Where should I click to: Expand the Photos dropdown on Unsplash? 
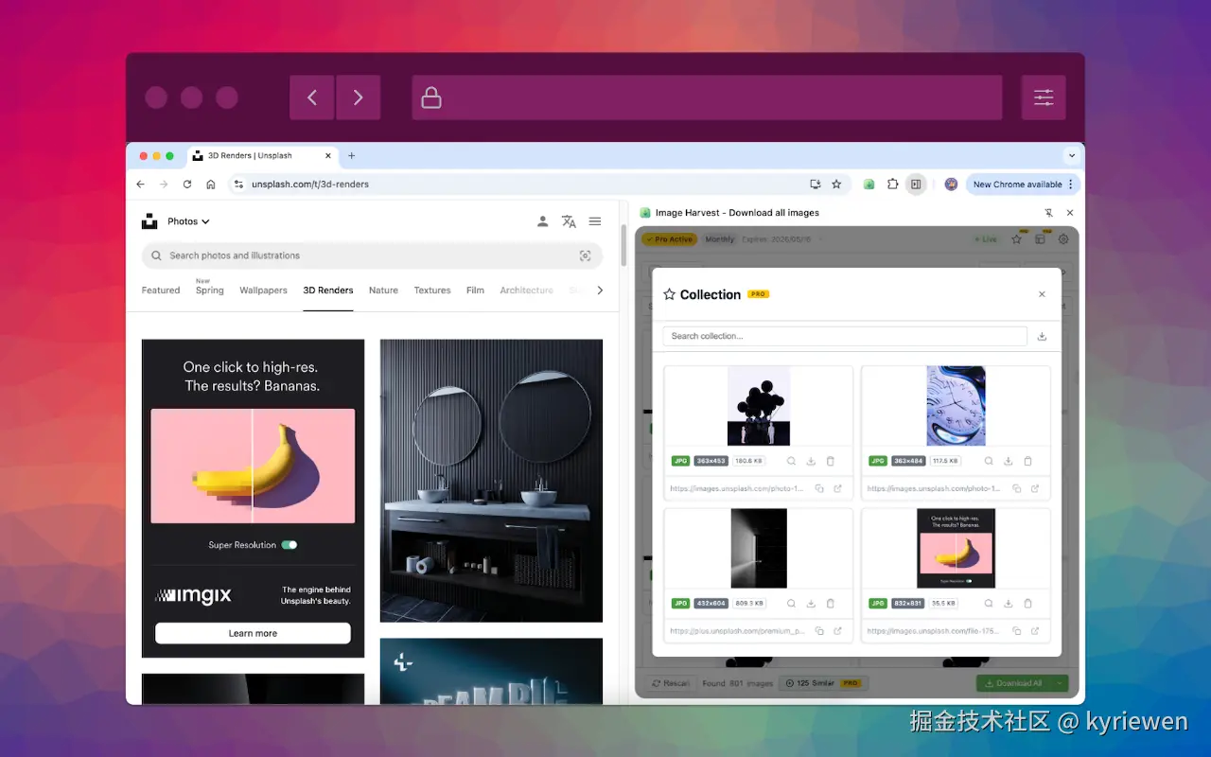188,221
